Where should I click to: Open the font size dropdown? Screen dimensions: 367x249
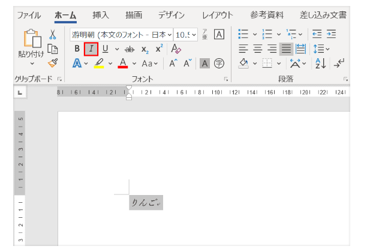tap(194, 34)
